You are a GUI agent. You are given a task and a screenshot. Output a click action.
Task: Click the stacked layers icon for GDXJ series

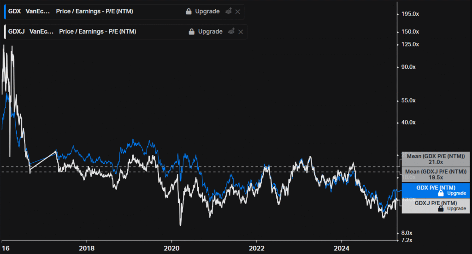(x=231, y=32)
